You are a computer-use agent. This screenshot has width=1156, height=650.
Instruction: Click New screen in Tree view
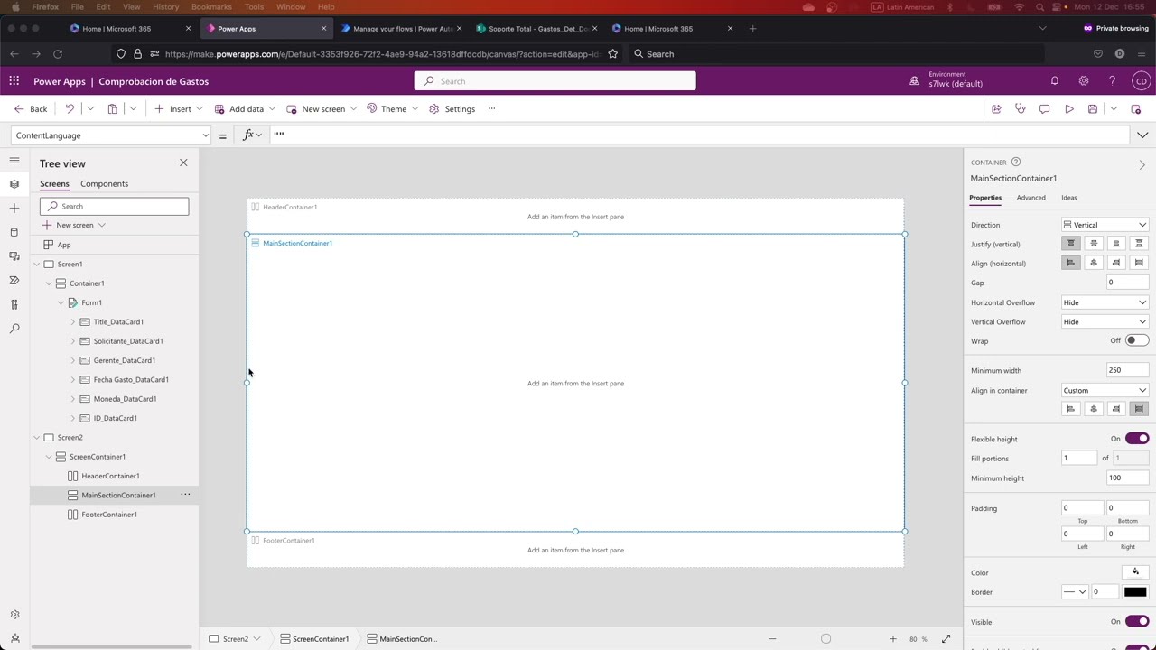coord(74,225)
